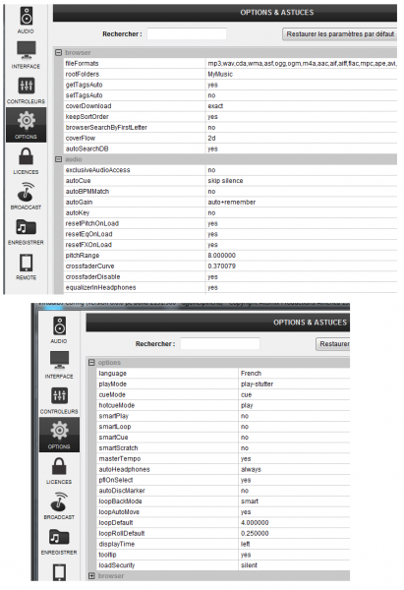
Task: Click the autoSearchDB setting name
Action: pos(87,149)
